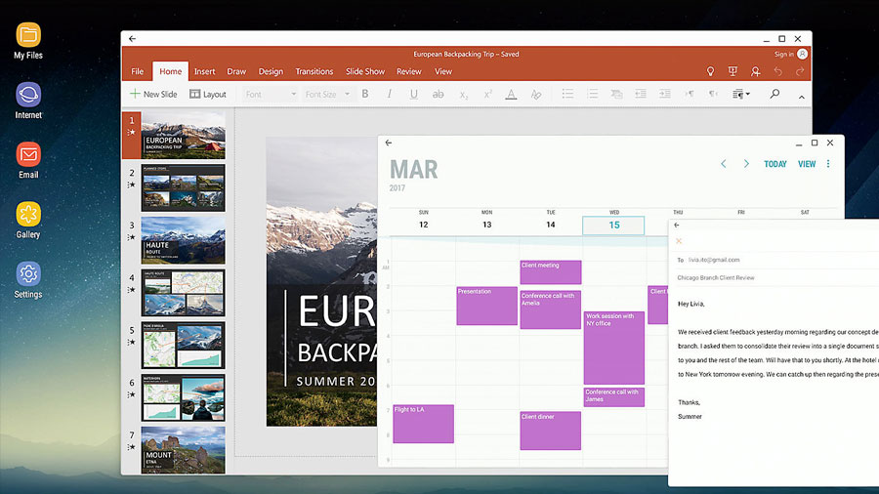
Task: Go to previous week in Calendar
Action: [723, 164]
